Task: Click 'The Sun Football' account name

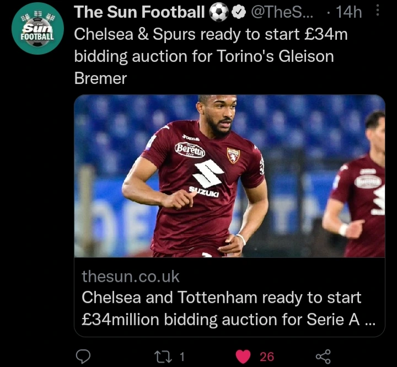Action: 140,12
